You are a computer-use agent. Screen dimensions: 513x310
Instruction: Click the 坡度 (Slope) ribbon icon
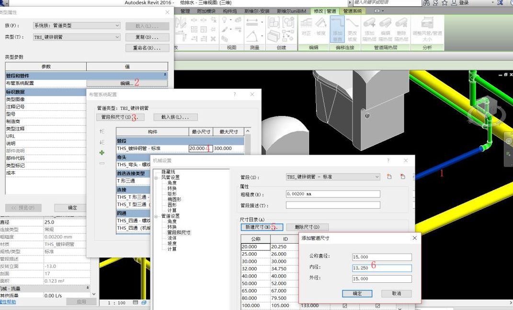321,27
